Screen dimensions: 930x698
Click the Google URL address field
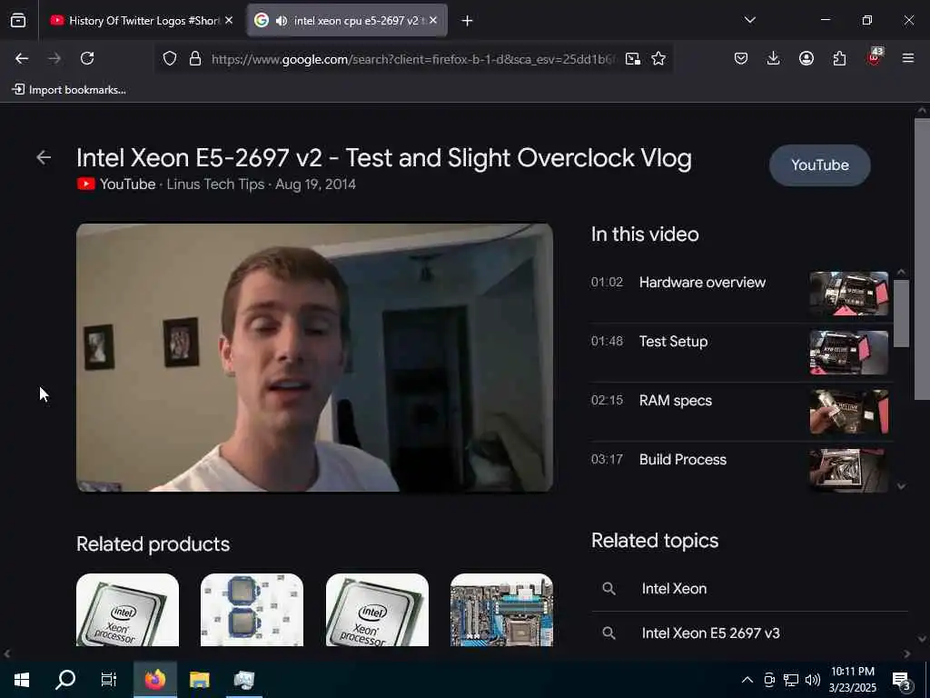413,59
